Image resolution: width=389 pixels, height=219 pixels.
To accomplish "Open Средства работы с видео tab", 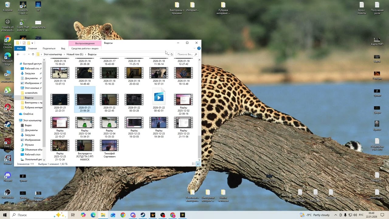I will [85, 48].
